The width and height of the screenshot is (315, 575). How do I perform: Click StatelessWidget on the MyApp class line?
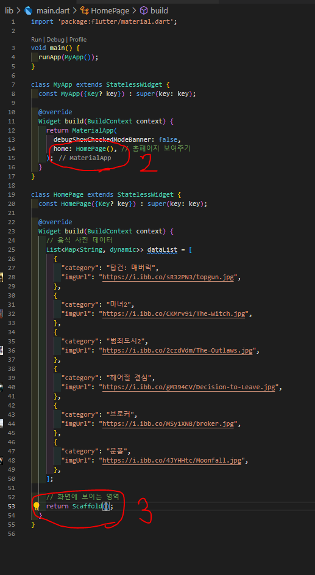coord(134,85)
